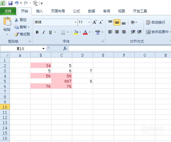Click the Center text icon
171x142 pixels.
point(117,32)
